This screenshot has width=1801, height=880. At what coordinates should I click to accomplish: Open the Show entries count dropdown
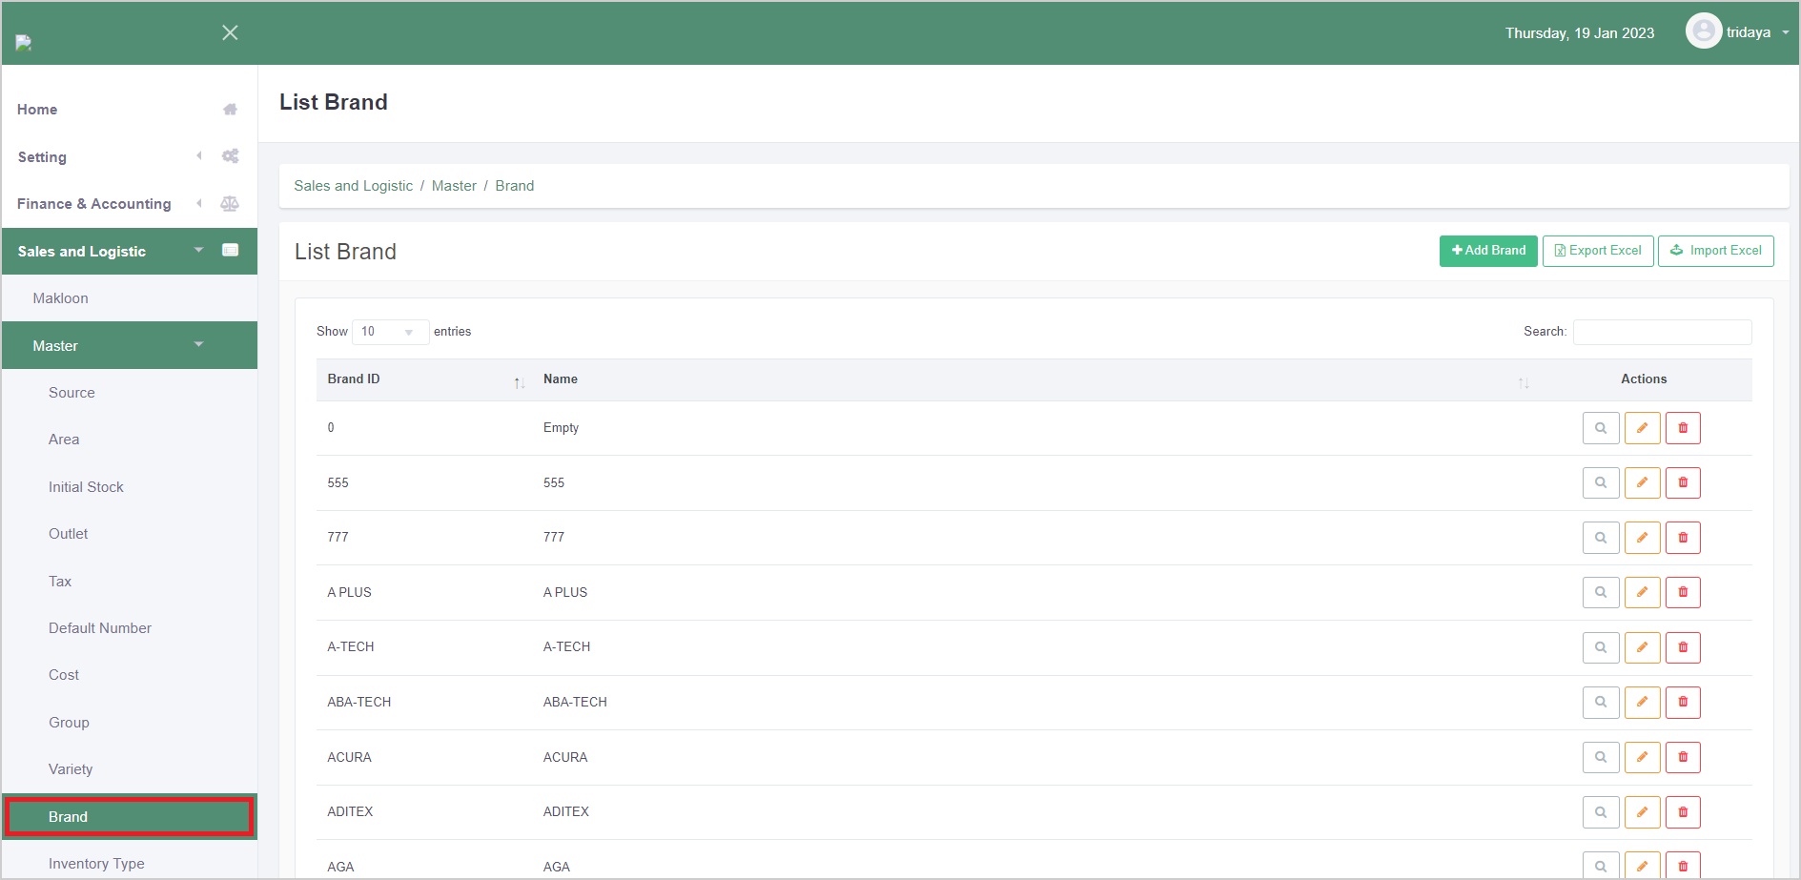click(390, 332)
